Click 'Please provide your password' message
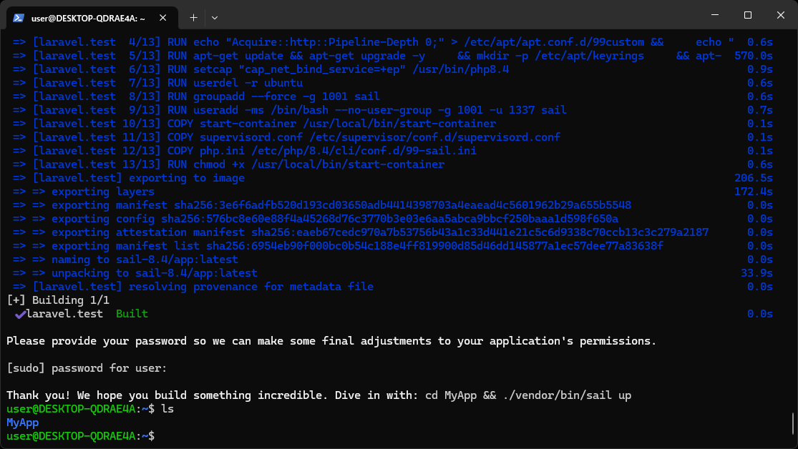This screenshot has height=449, width=798. pos(331,341)
